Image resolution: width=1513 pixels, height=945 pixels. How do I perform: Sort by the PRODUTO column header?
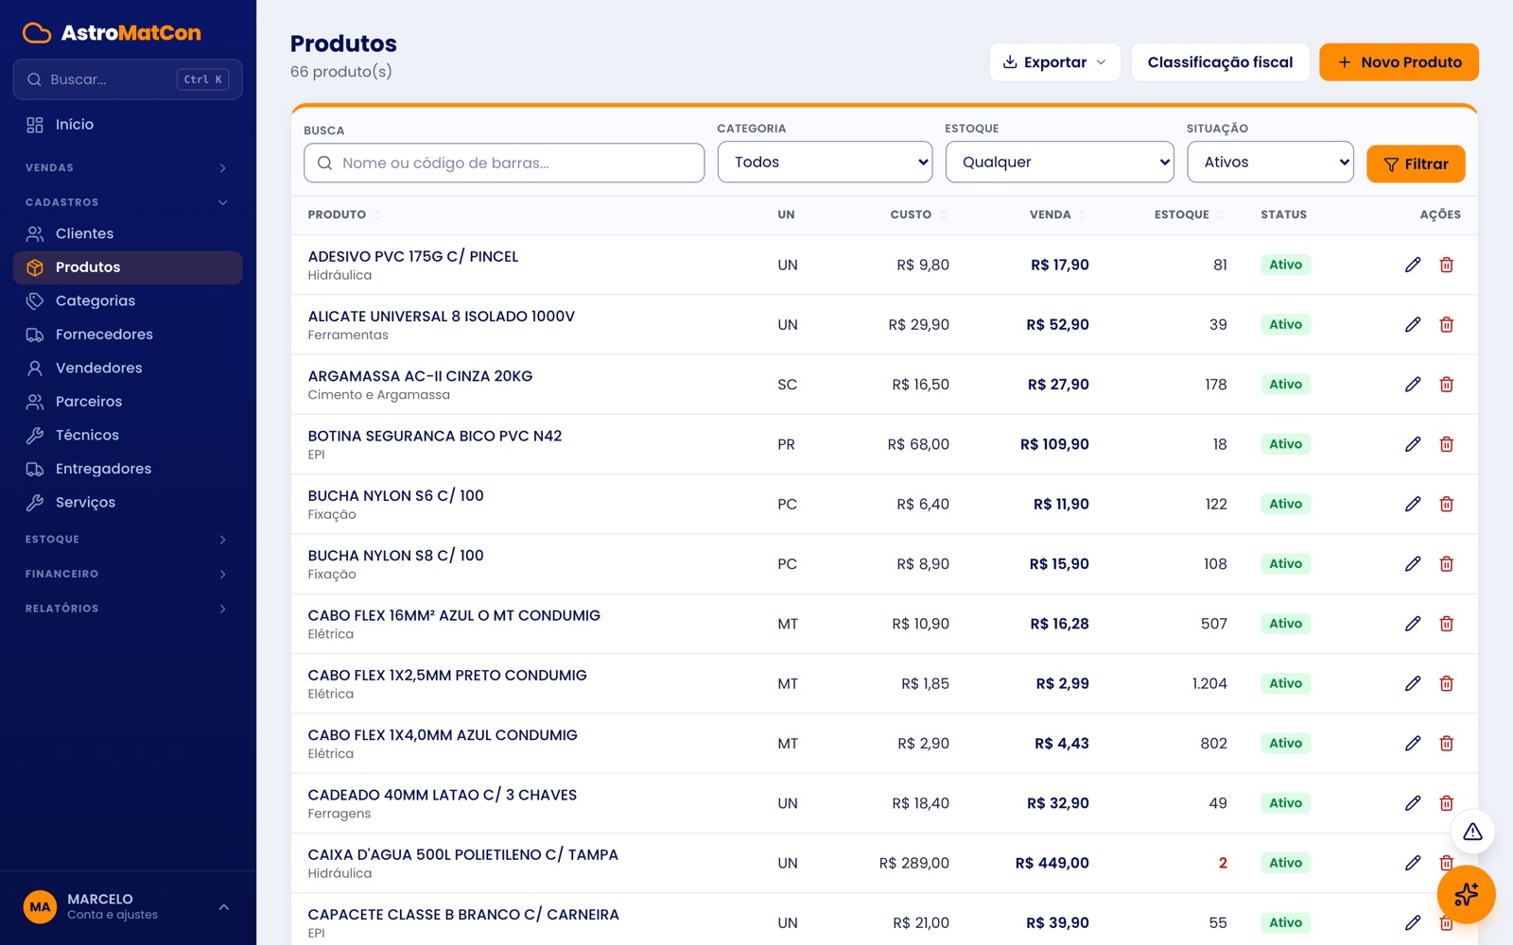coord(344,215)
